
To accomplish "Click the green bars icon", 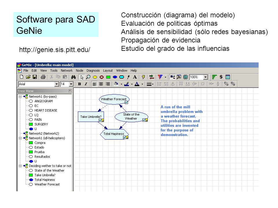I will (x=215, y=77).
